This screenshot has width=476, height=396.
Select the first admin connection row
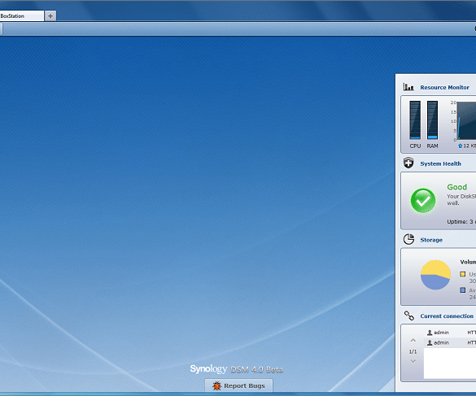[x=450, y=333]
